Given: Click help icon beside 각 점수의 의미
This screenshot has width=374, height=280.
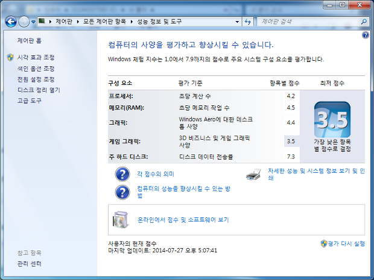Looking at the screenshot, I should pyautogui.click(x=122, y=174).
